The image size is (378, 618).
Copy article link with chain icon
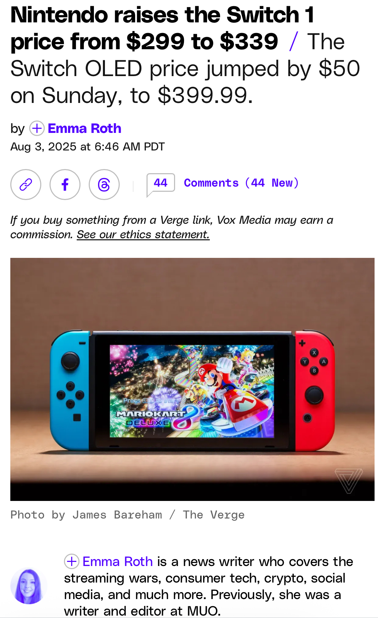pyautogui.click(x=26, y=185)
